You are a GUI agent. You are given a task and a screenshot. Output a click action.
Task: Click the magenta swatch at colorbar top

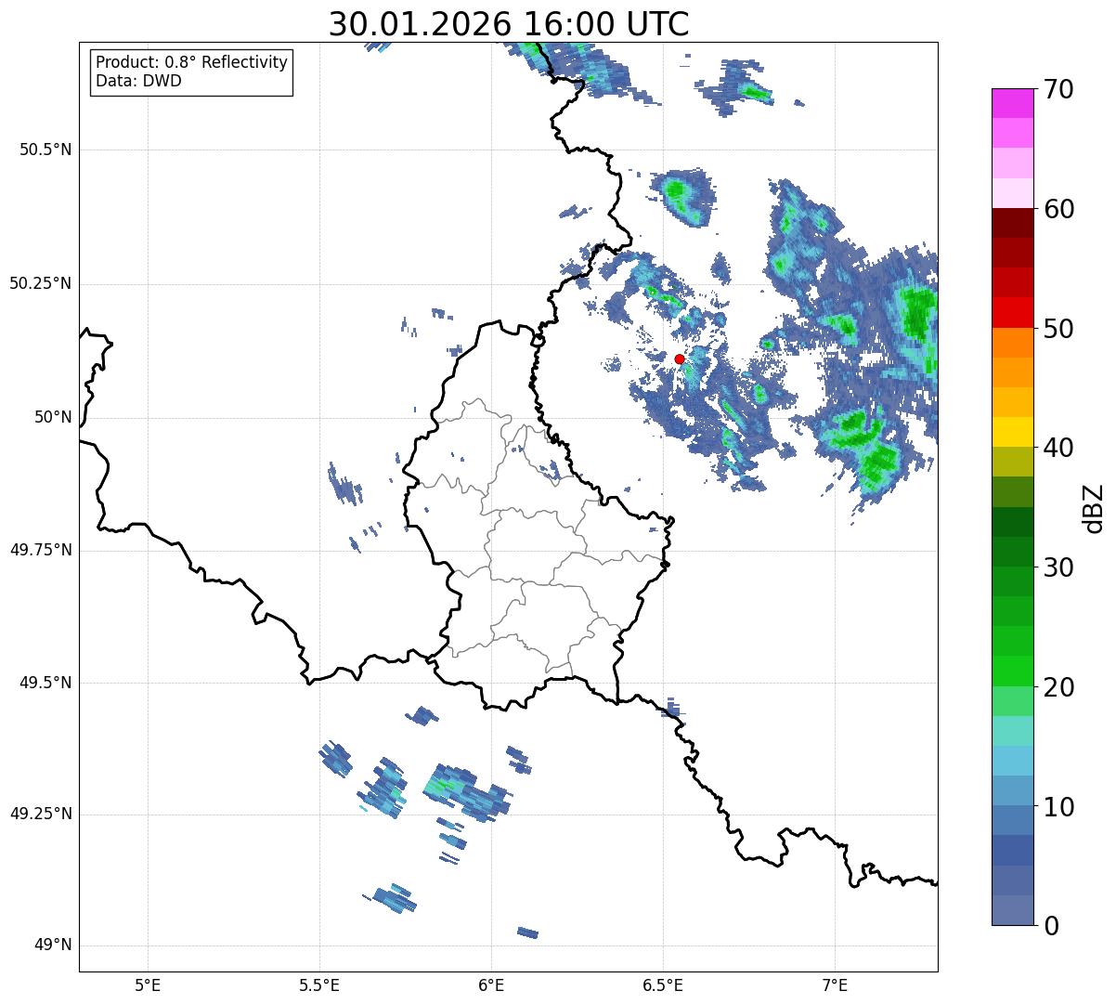(1013, 103)
